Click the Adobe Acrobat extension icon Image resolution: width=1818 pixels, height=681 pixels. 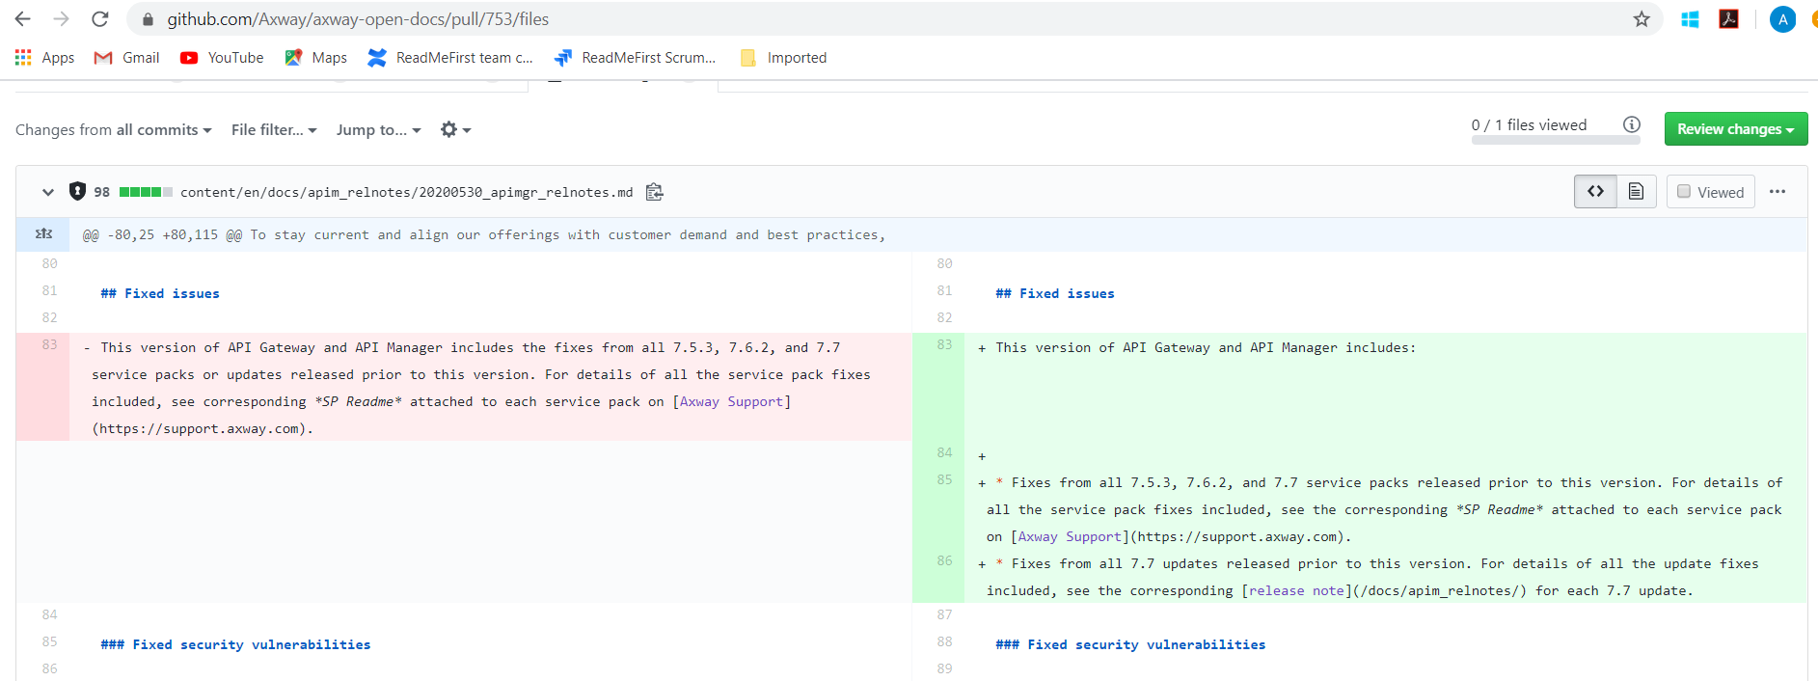[1728, 19]
